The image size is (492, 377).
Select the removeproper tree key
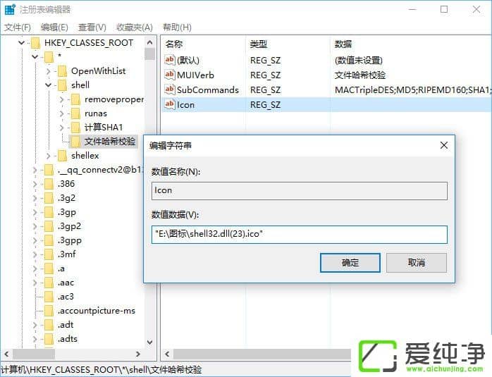(114, 99)
